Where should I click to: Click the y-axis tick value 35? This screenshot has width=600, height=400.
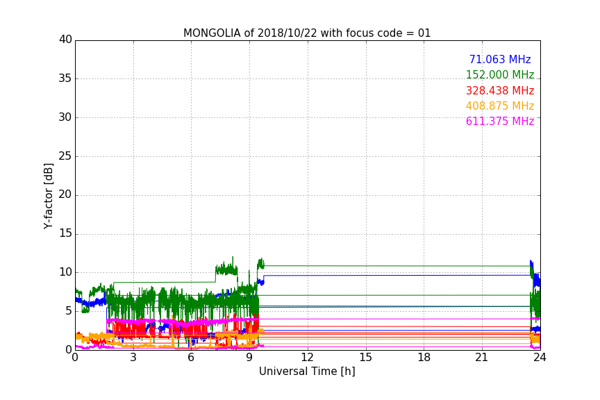click(65, 78)
